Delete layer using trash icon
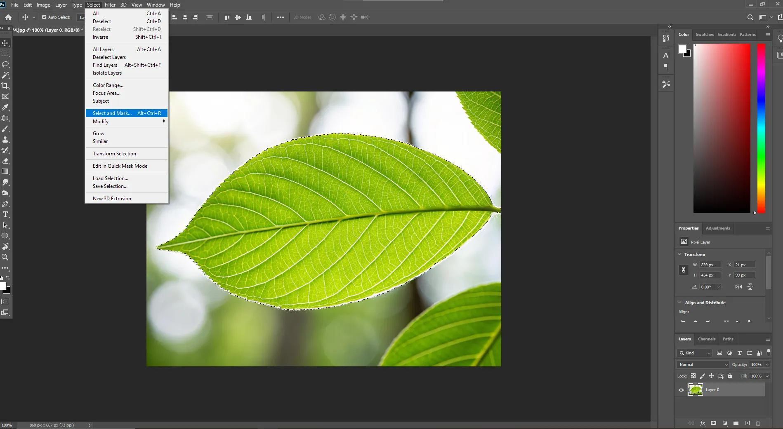783x429 pixels. click(758, 423)
